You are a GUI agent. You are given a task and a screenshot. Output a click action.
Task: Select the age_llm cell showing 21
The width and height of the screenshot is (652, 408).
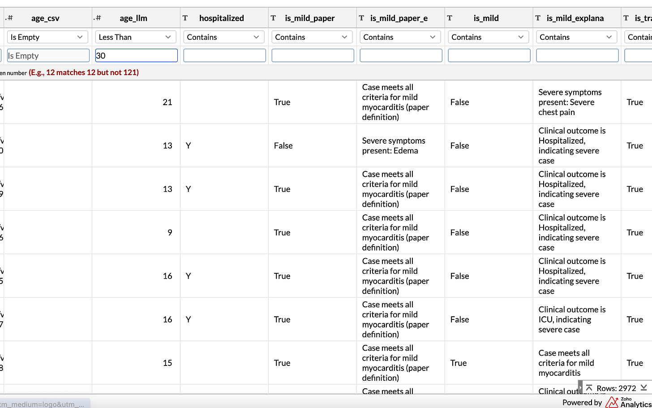136,102
